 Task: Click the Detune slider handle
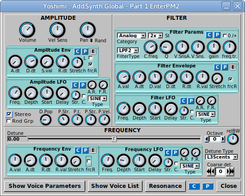pyautogui.click(x=114, y=139)
